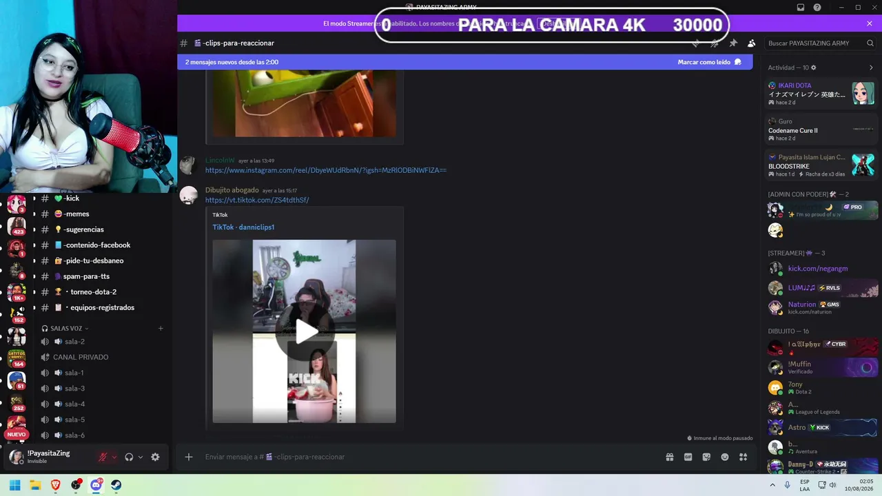Expand the equipos-registrados channel arrow
Image resolution: width=882 pixels, height=496 pixels.
click(34, 307)
